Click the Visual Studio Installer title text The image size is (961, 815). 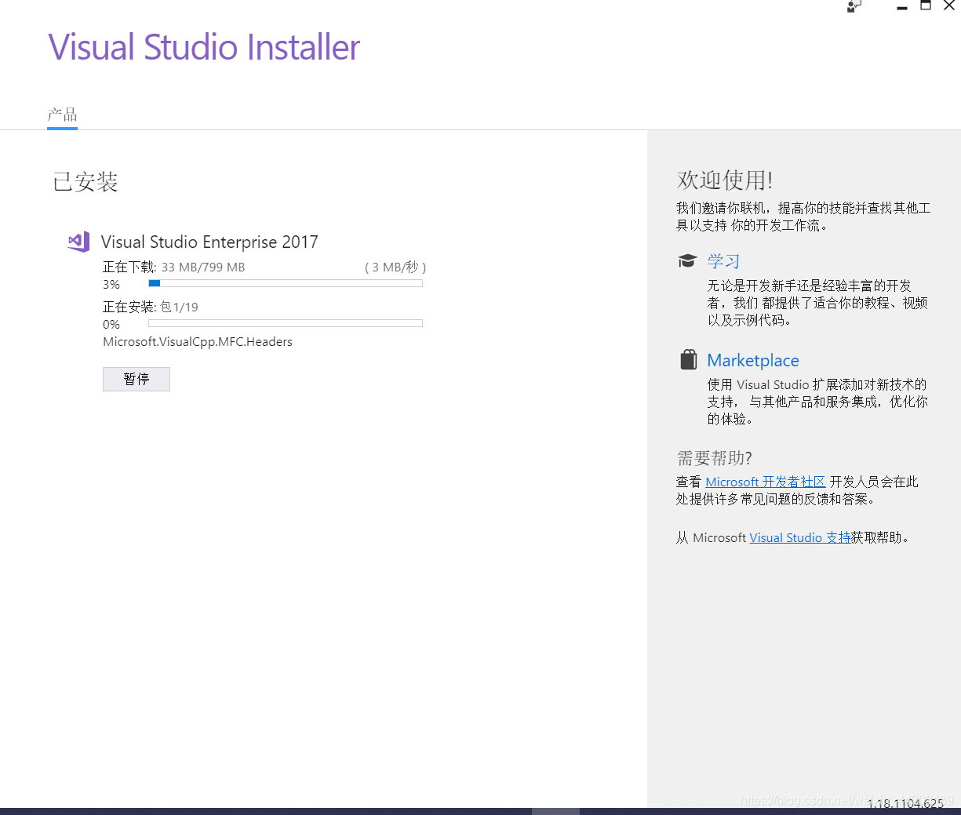(x=204, y=47)
